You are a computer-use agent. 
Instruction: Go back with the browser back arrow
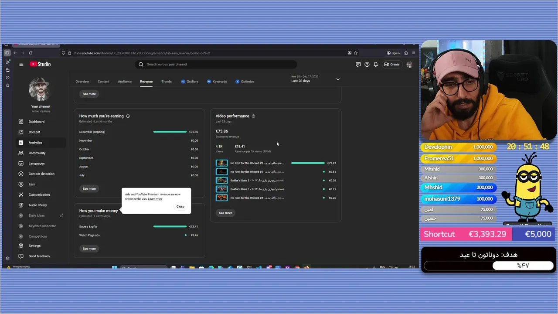15,53
